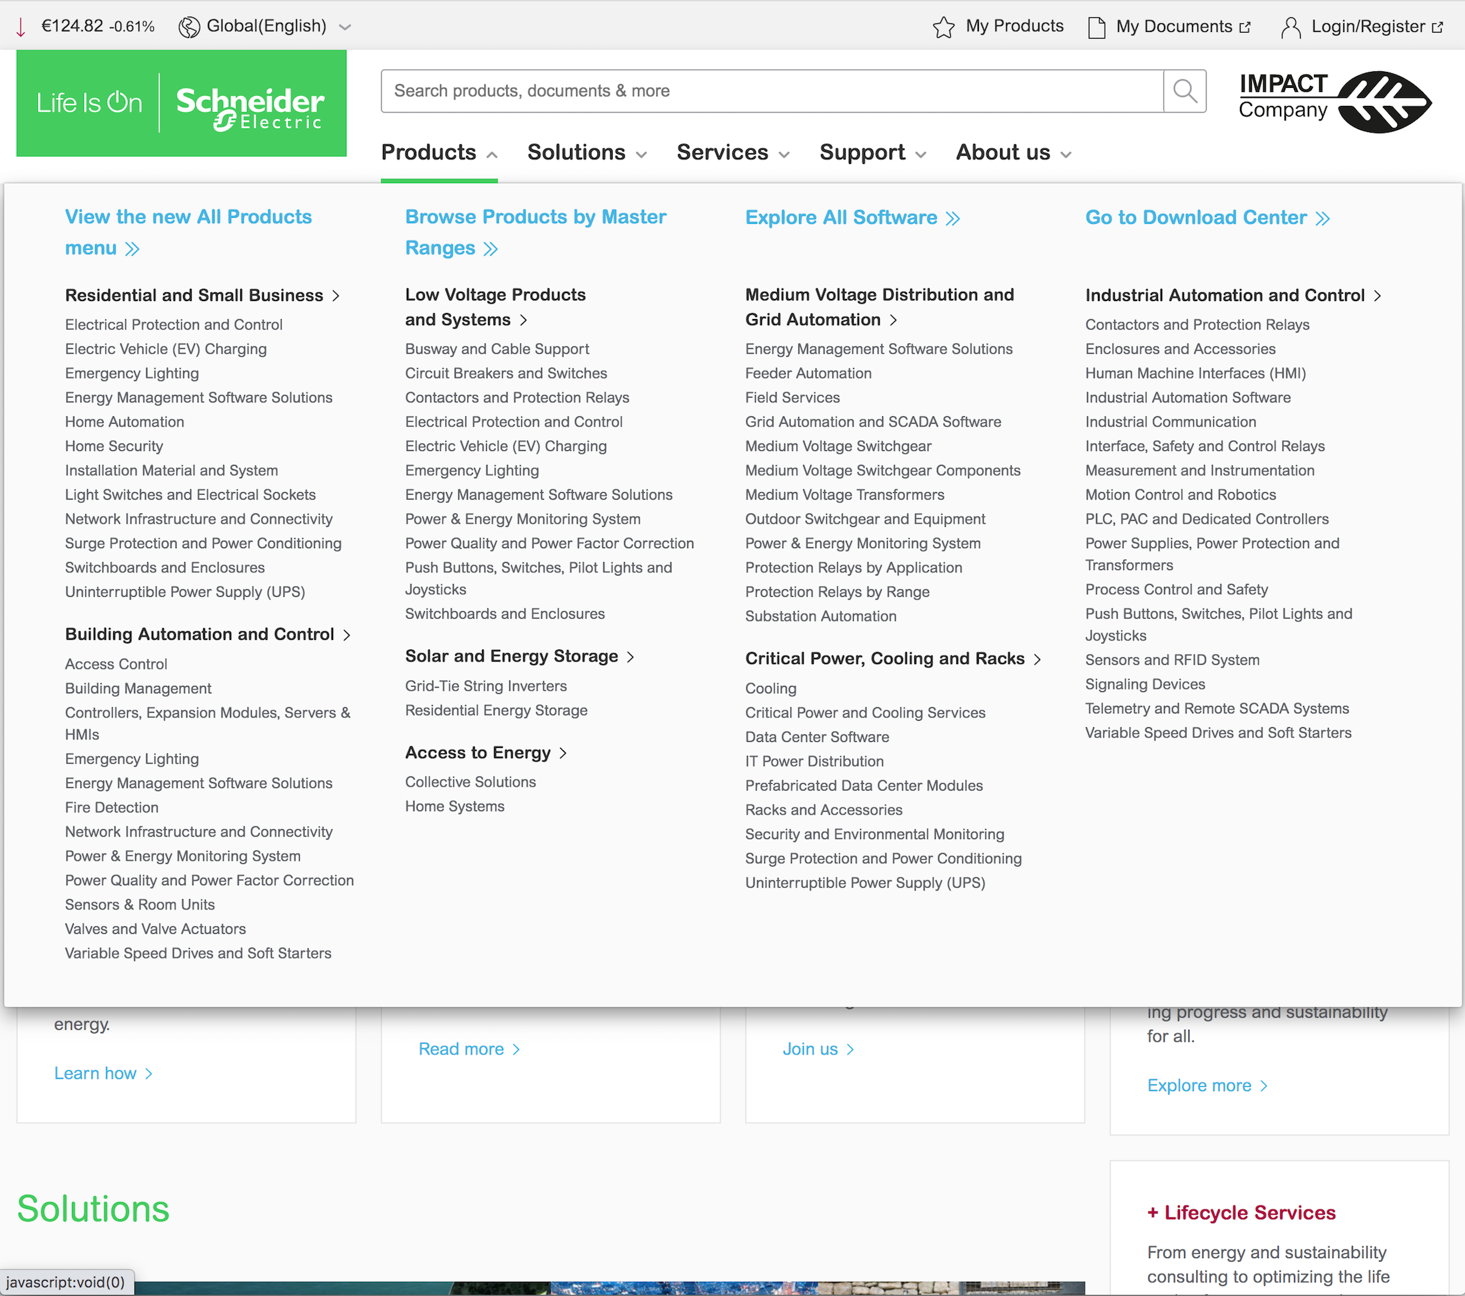This screenshot has height=1296, width=1465.
Task: Click the red stock price down arrow
Action: (21, 26)
